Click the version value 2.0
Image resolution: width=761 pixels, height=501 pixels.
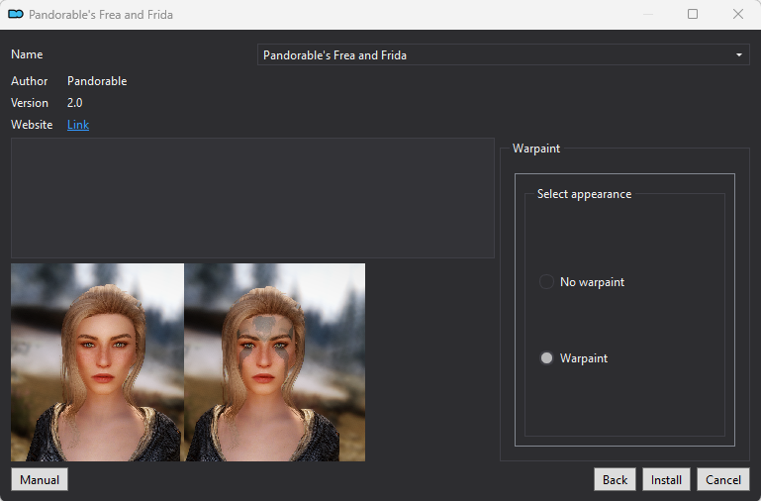coord(75,103)
